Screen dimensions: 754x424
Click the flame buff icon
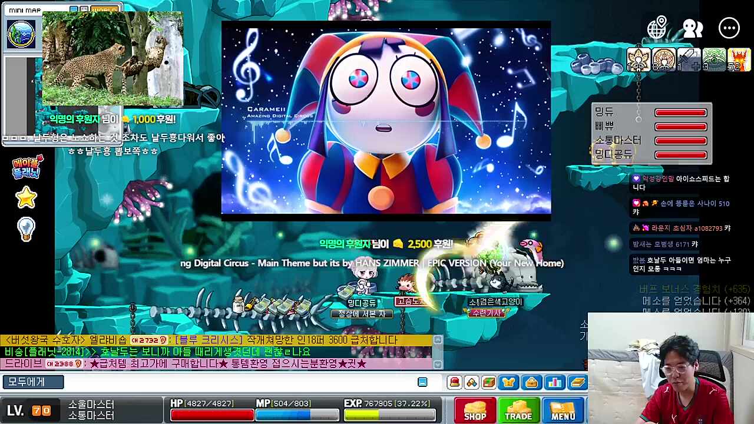[739, 59]
